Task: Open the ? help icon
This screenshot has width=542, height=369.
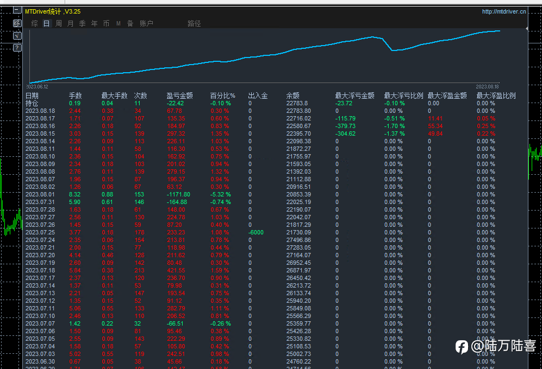Action: pos(17,48)
